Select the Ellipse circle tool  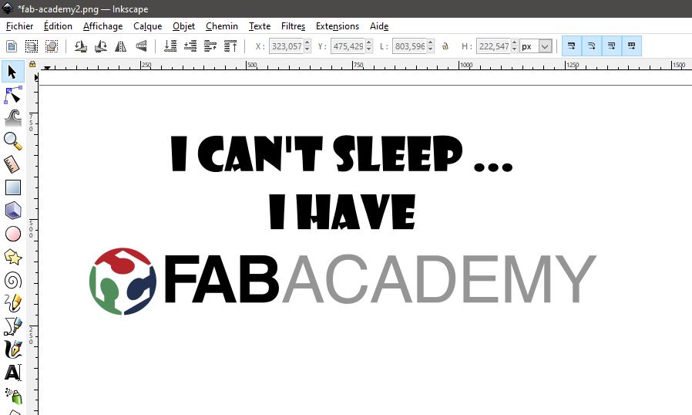tap(13, 234)
